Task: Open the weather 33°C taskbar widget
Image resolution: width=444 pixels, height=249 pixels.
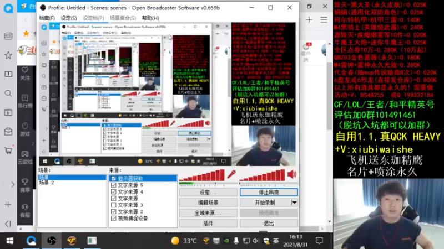Action: click(x=184, y=241)
